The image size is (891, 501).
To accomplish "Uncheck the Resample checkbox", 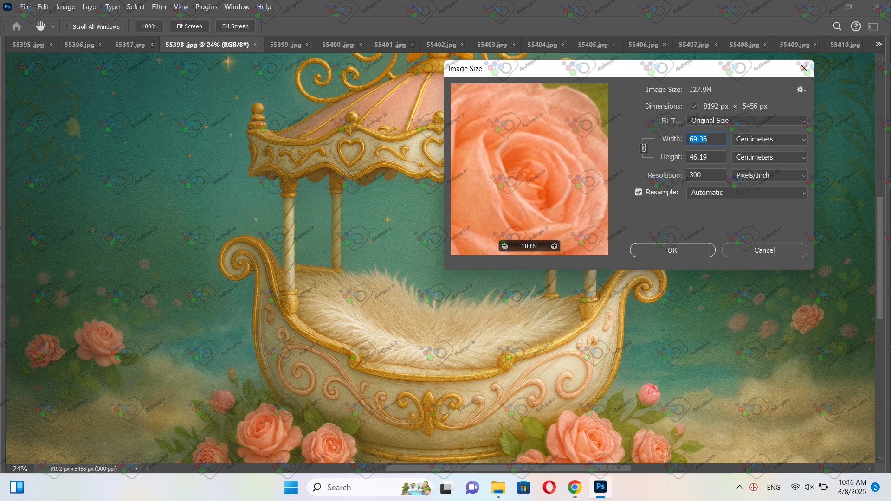I will (639, 192).
